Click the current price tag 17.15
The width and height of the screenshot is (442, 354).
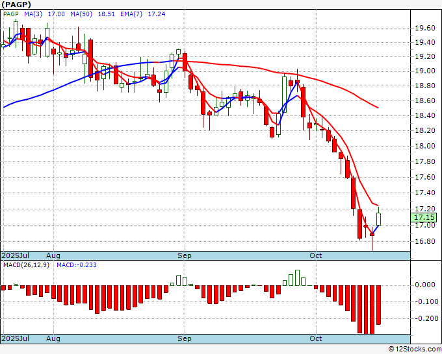tap(424, 217)
